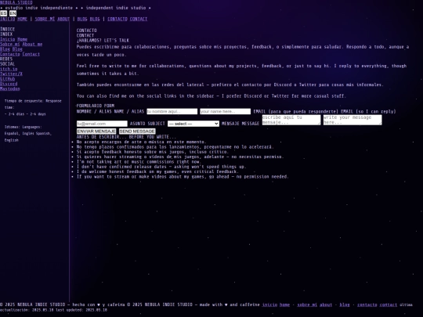Click the 'independent indie studio' tagline
423x317 pixels.
coord(116,8)
